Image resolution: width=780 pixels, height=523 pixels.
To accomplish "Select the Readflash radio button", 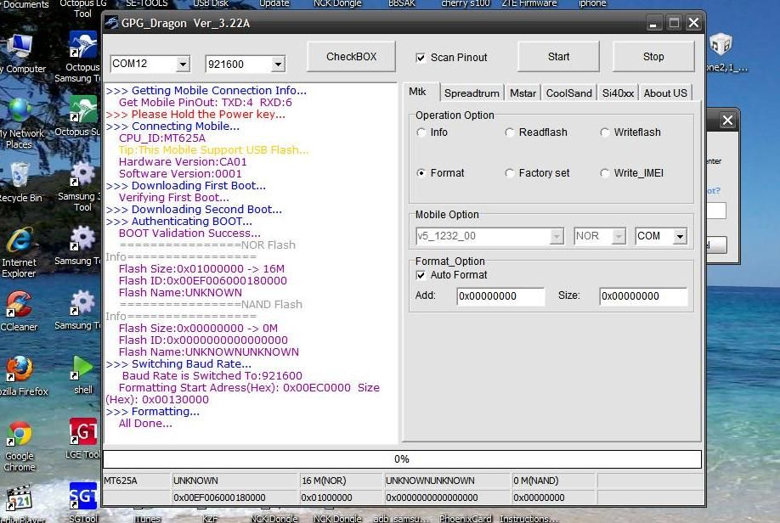I will pos(510,132).
